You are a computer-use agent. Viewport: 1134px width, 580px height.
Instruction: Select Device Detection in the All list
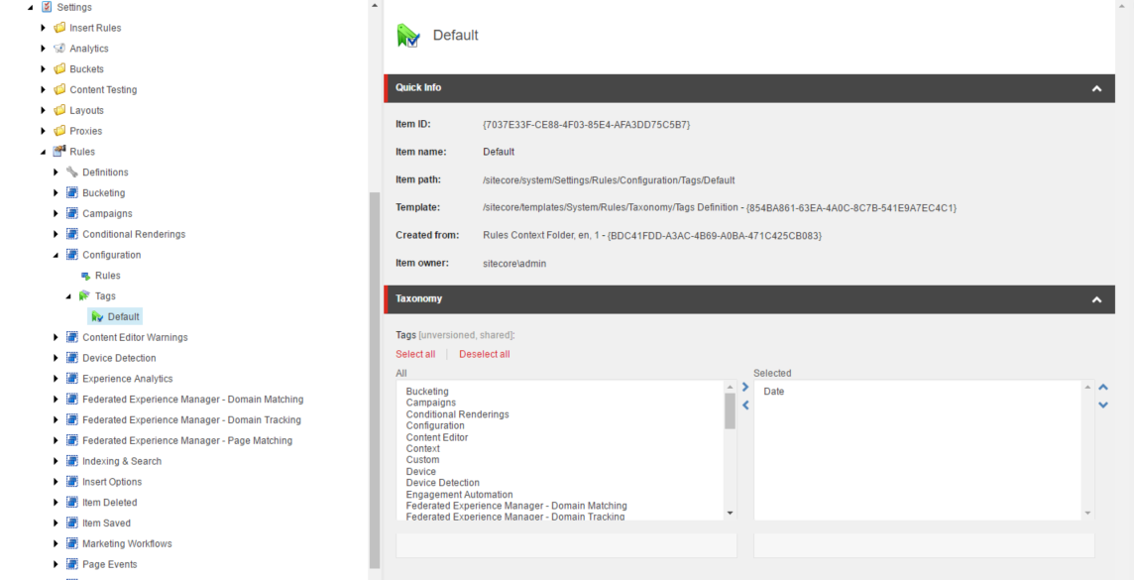(443, 483)
